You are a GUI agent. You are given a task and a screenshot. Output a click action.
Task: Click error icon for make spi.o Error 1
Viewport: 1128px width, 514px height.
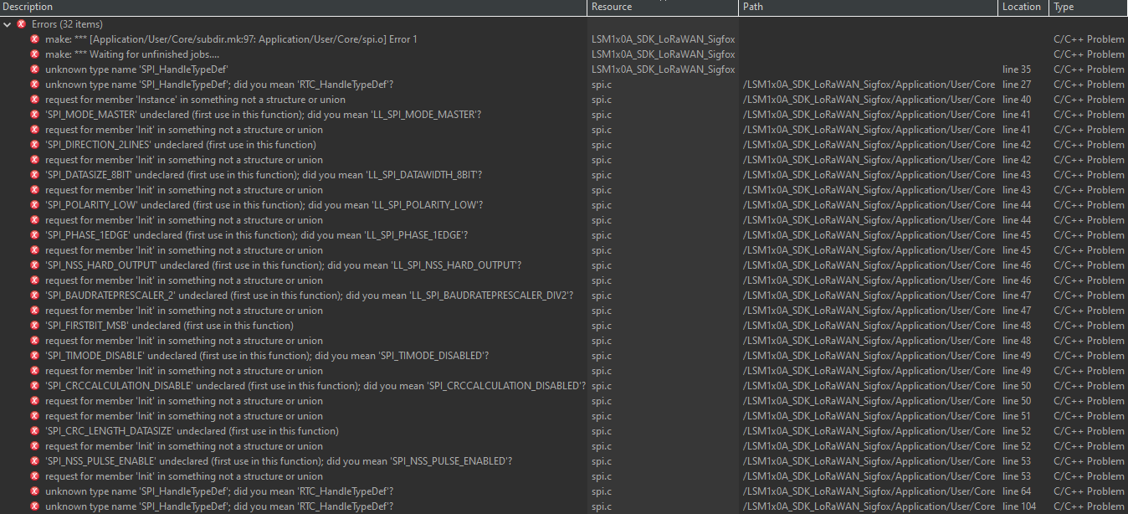pos(35,39)
